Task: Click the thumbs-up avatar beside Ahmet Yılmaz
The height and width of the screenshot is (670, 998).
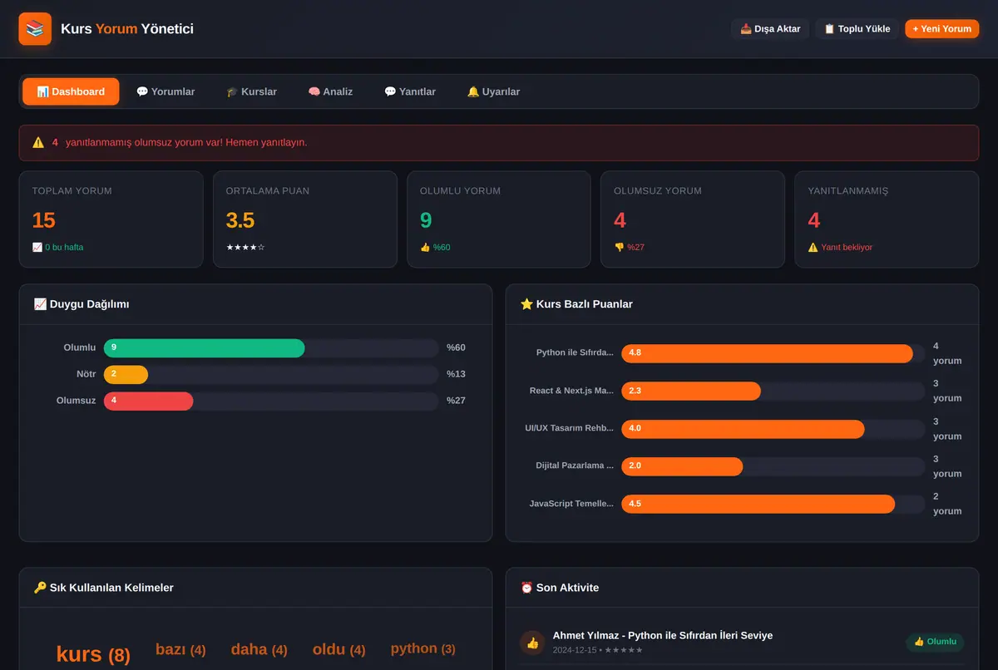Action: coord(532,643)
